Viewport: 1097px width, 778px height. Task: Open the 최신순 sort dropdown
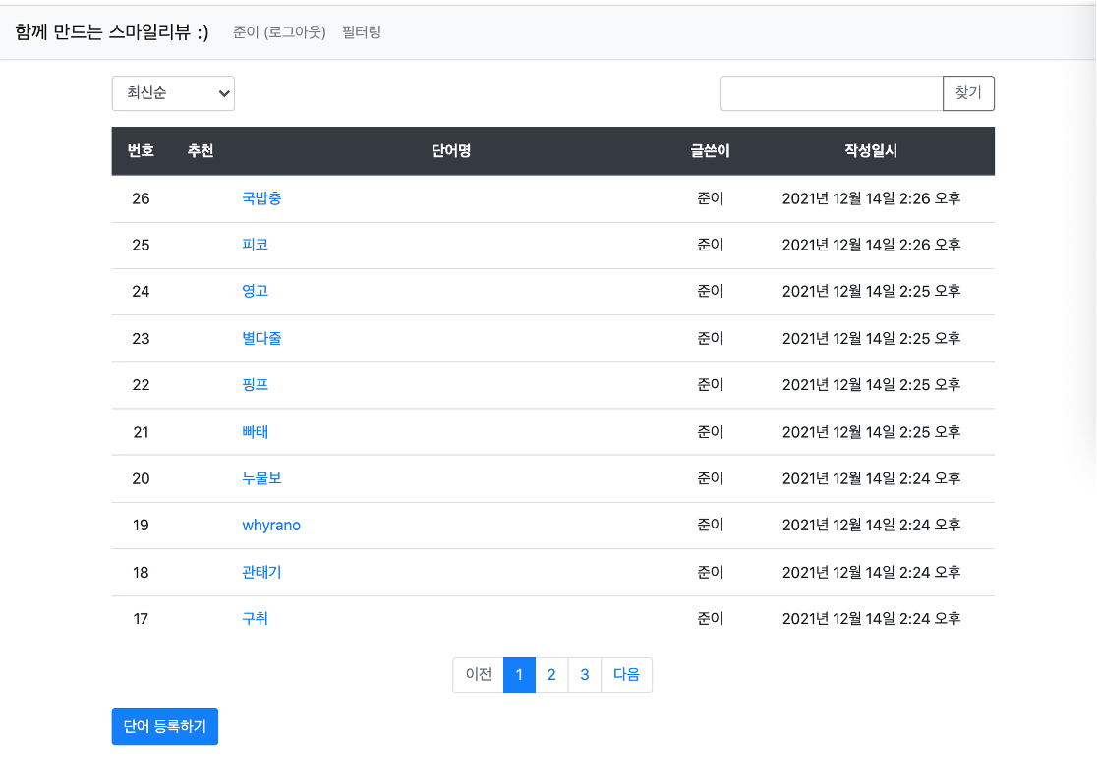[x=173, y=93]
